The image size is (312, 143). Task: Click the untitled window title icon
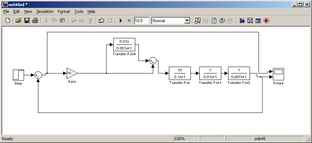coord(5,5)
